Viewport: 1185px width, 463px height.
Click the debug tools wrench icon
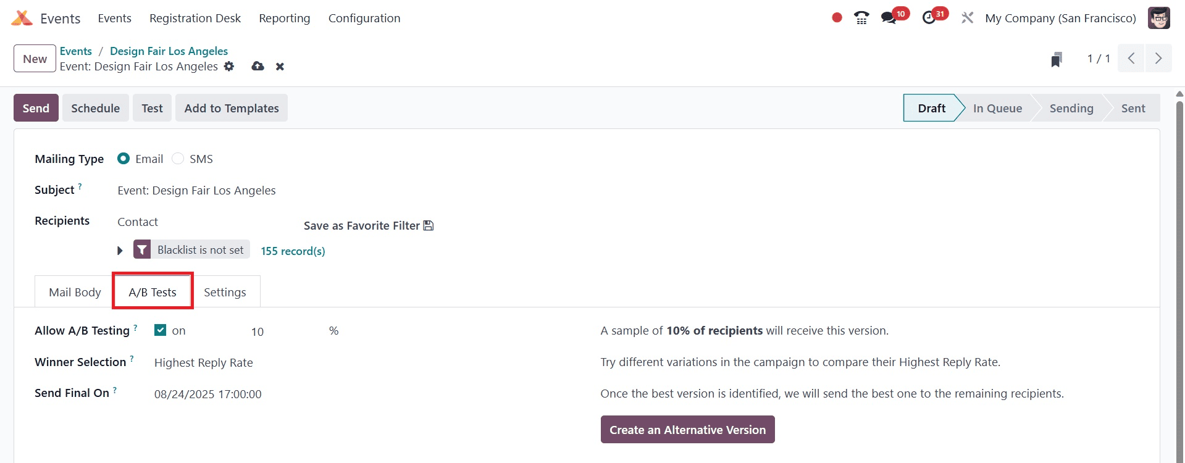(x=967, y=18)
